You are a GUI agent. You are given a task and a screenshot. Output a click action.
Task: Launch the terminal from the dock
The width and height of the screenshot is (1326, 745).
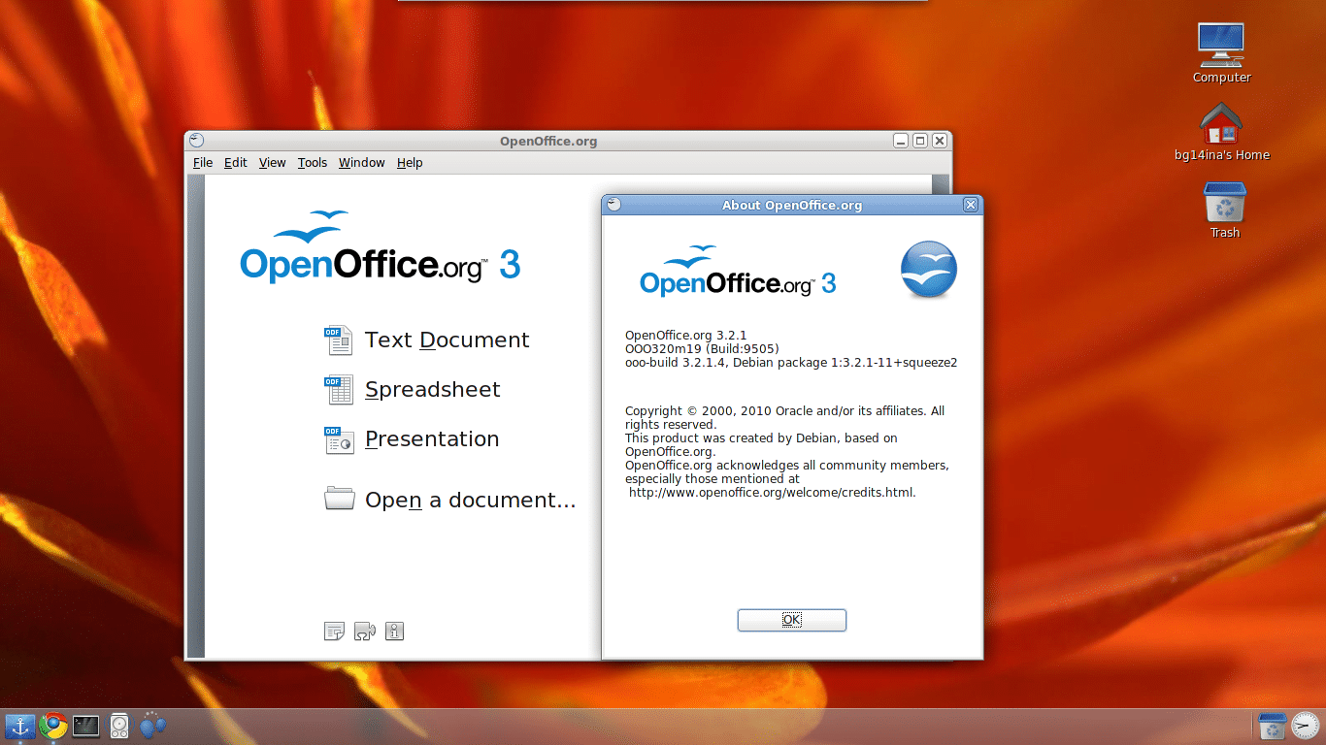point(85,726)
